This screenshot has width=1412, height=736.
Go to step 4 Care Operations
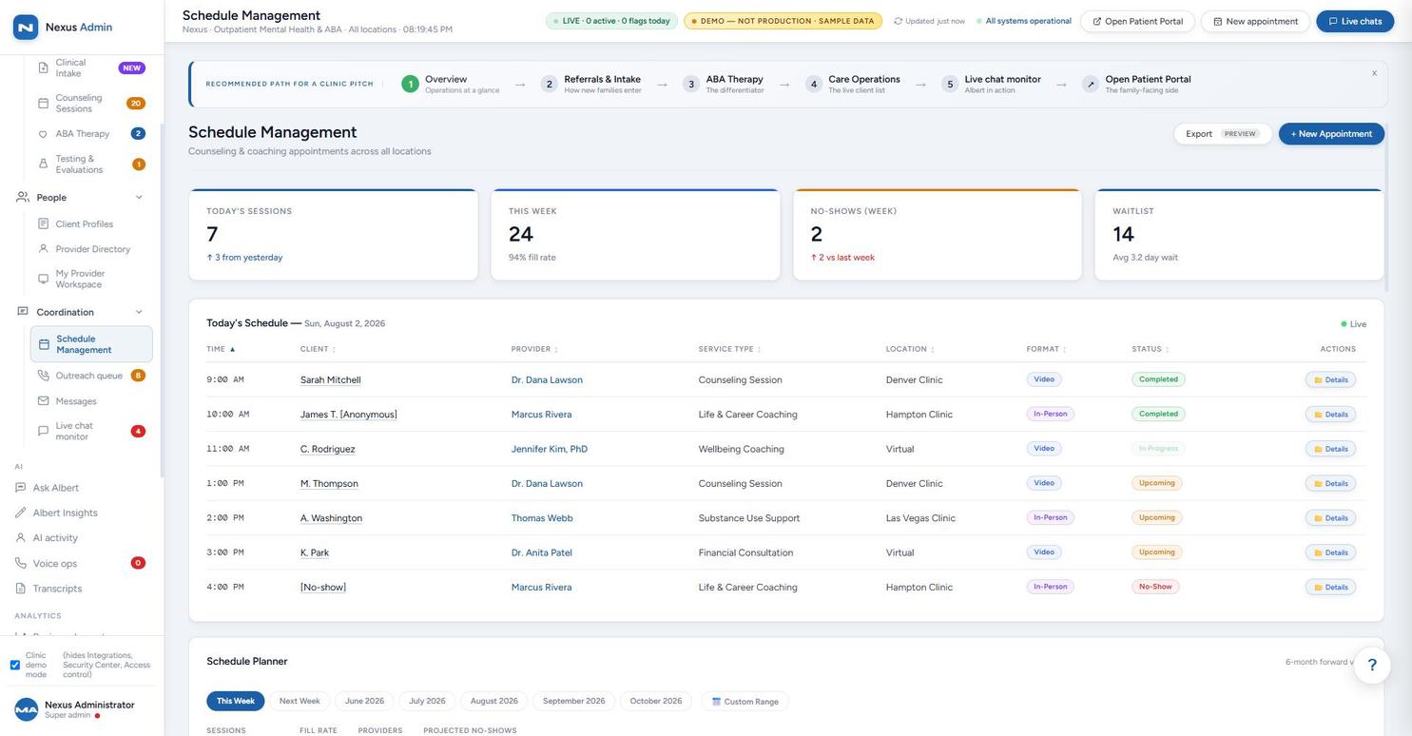[x=853, y=84]
